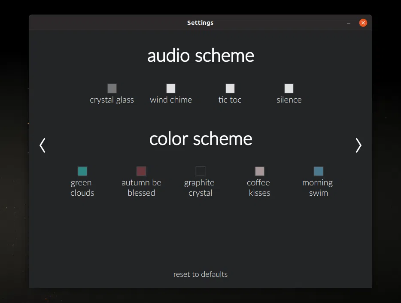Pick the autumn be blessed color swatch
This screenshot has width=401, height=303.
click(x=141, y=170)
